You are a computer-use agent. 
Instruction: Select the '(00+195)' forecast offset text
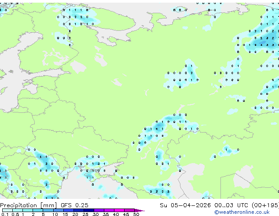265,205
